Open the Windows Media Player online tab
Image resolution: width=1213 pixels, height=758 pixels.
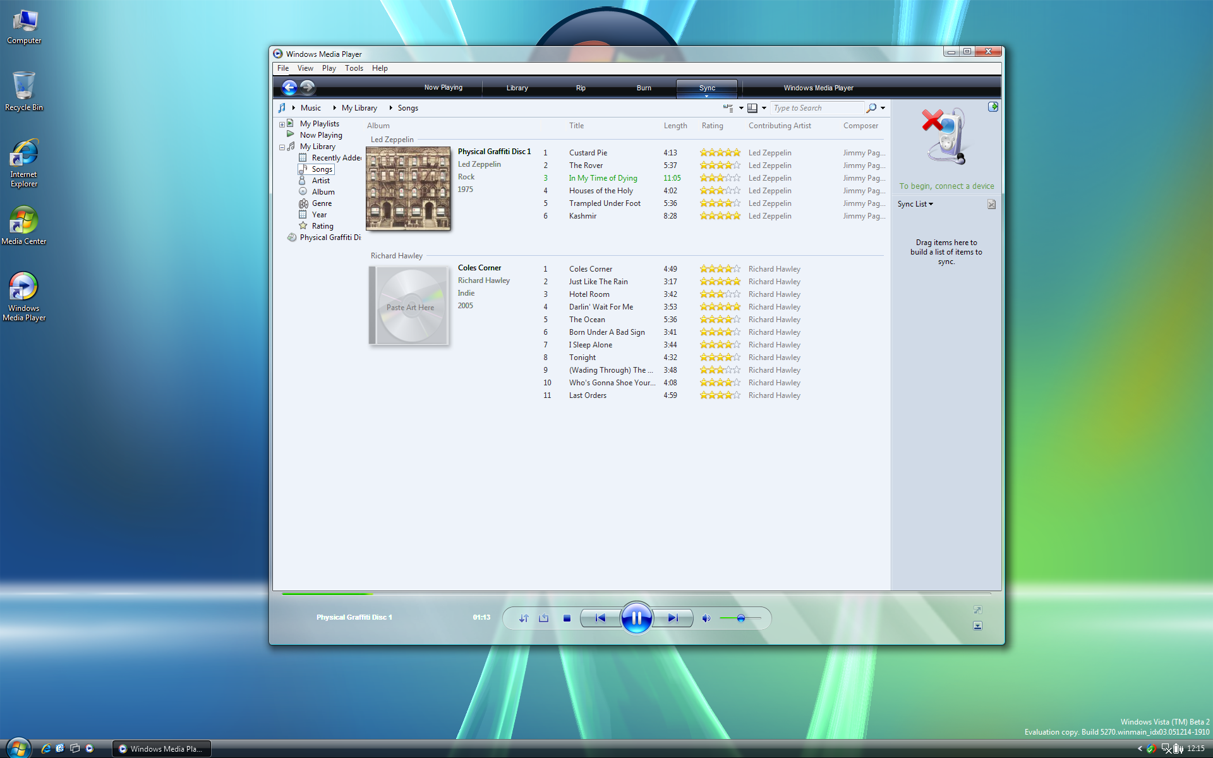pyautogui.click(x=818, y=88)
